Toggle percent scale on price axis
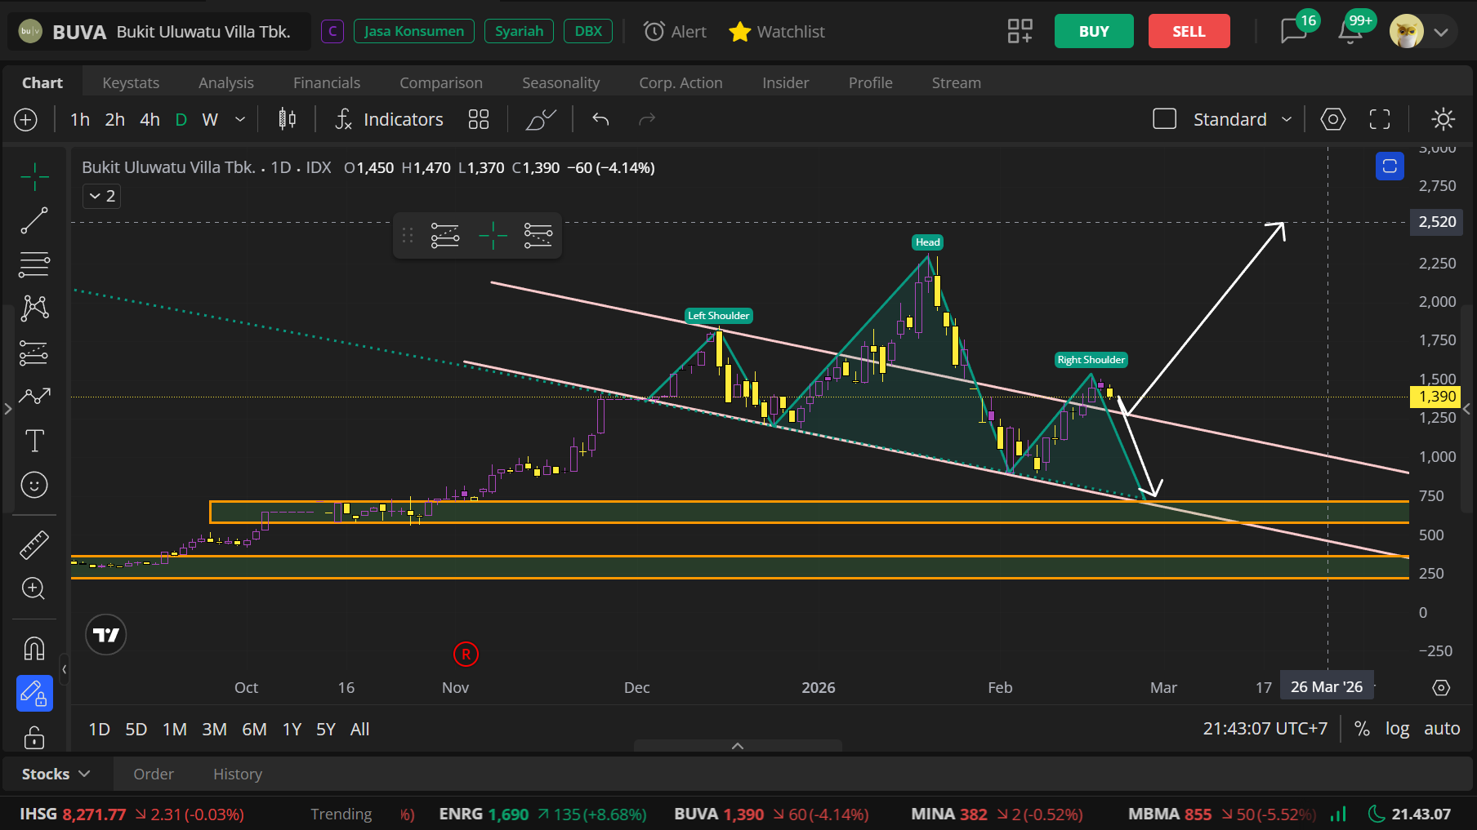The image size is (1477, 830). pos(1362,729)
